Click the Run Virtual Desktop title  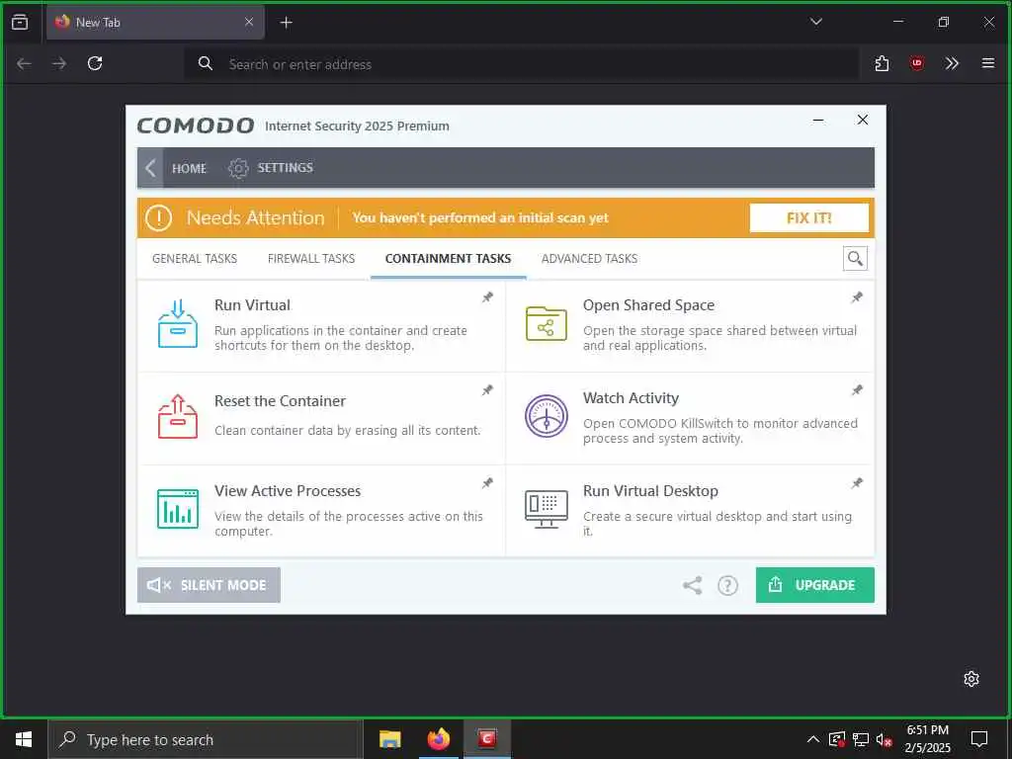[x=650, y=490]
